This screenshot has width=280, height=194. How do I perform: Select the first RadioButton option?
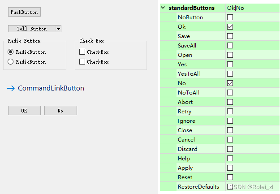coord(11,52)
